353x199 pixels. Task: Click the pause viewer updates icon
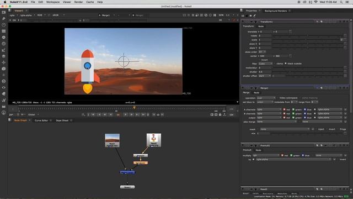(x=215, y=15)
